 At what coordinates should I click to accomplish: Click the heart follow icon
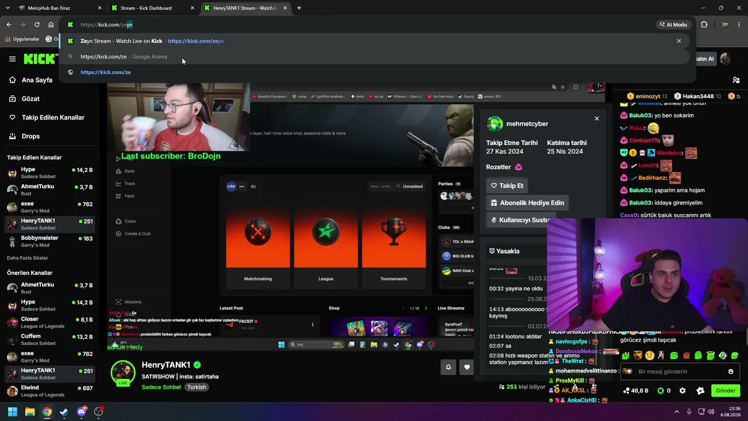coord(467,367)
